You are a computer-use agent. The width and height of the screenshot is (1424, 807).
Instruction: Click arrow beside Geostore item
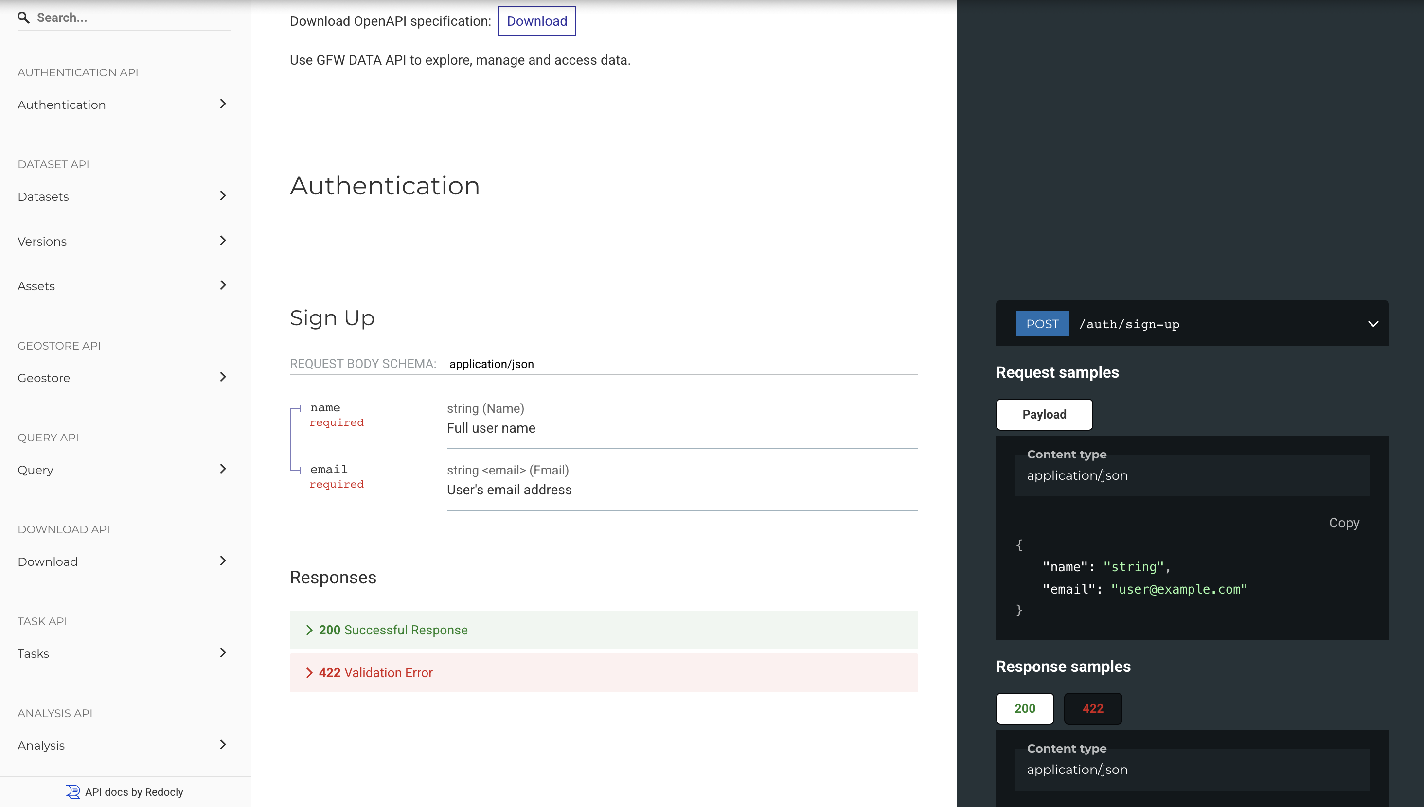[x=223, y=377]
